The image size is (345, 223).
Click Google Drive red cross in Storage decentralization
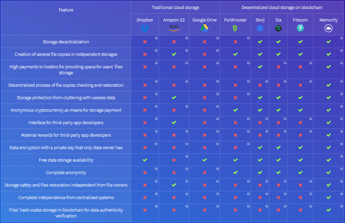pyautogui.click(x=204, y=42)
